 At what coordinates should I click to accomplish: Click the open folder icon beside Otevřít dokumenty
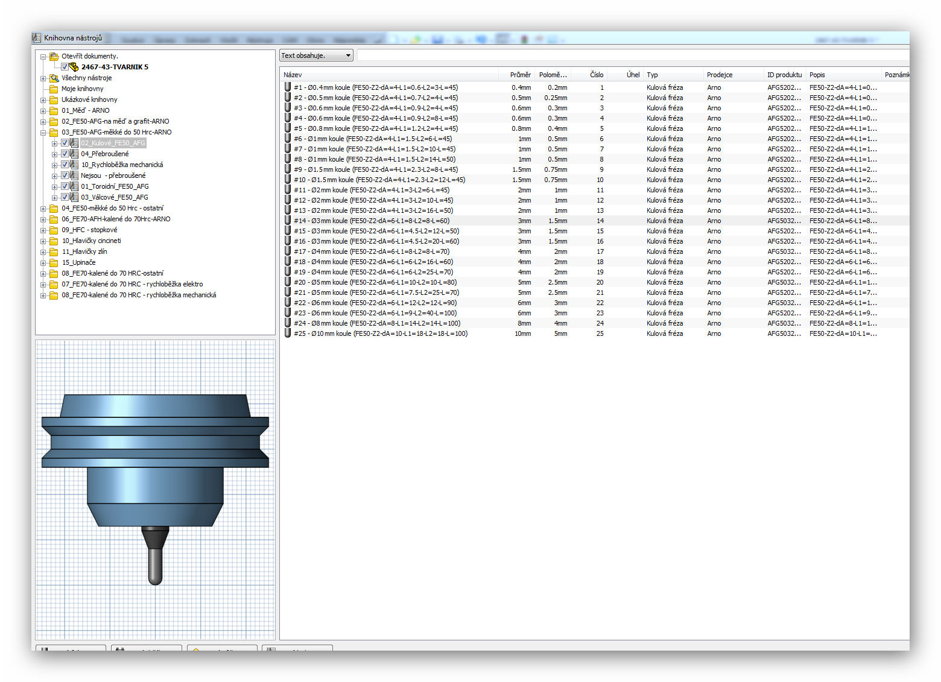(54, 56)
